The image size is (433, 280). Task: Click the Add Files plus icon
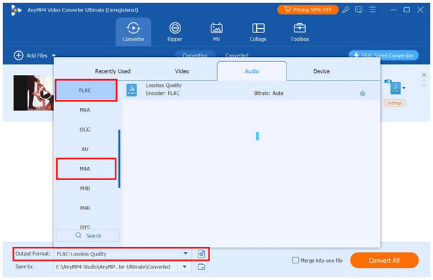click(19, 55)
